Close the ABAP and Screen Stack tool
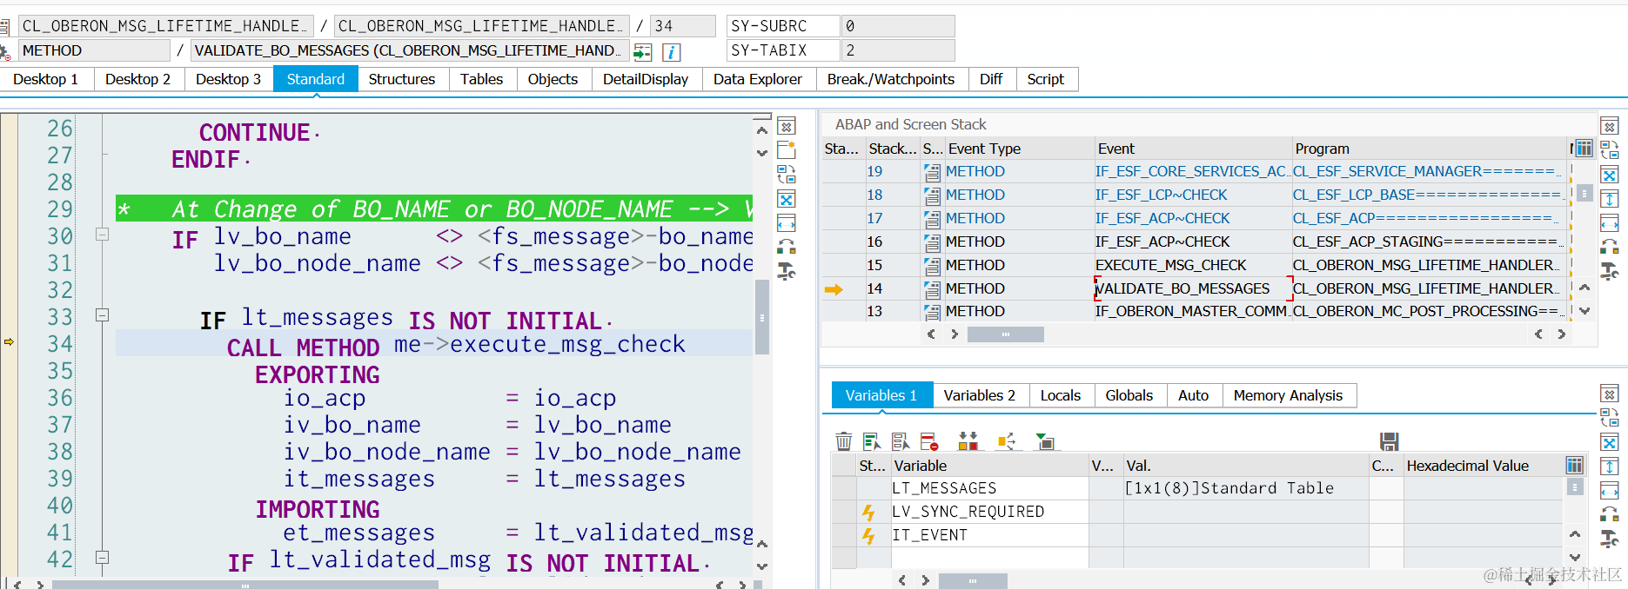Viewport: 1628px width, 589px height. click(1610, 126)
